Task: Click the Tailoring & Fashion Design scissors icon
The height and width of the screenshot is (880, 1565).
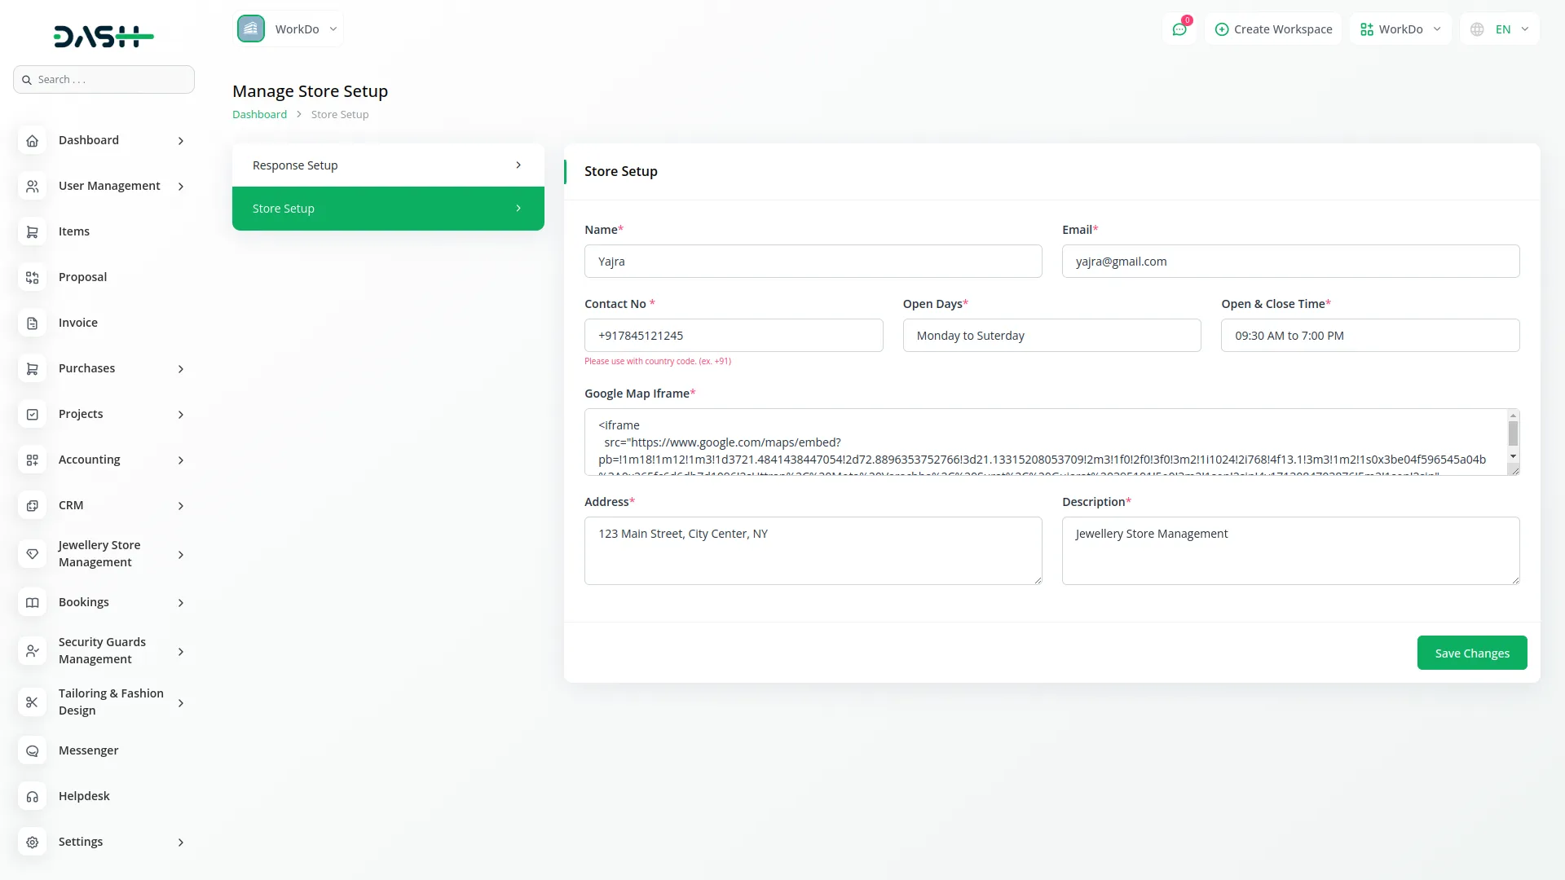Action: (x=32, y=702)
